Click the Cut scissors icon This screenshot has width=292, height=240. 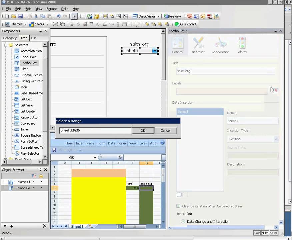(x=36, y=16)
